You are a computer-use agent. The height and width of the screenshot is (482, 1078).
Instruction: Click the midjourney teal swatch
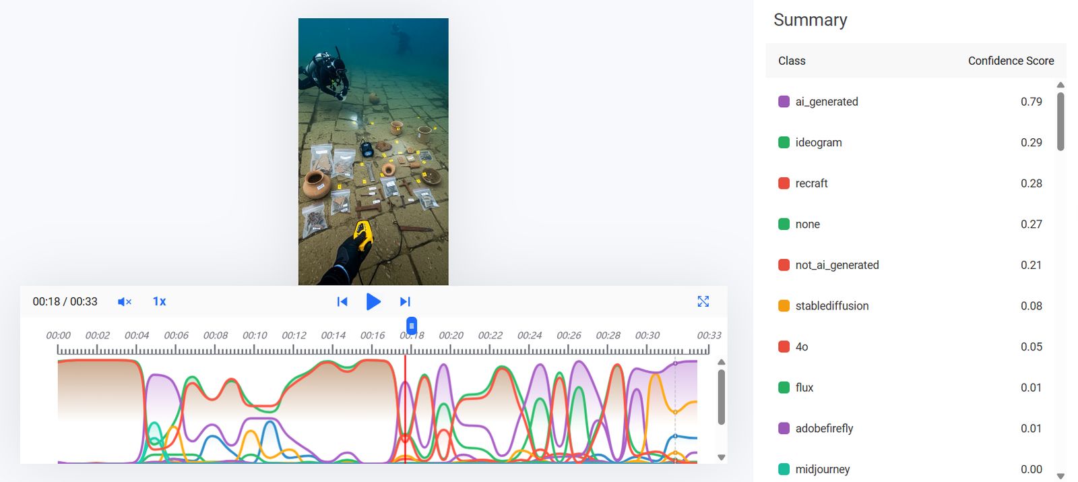point(784,469)
